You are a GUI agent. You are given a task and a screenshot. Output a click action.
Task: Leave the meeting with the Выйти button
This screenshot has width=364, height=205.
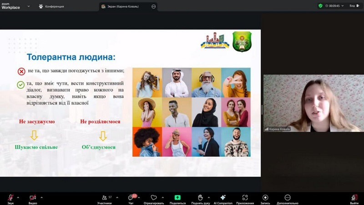click(354, 198)
